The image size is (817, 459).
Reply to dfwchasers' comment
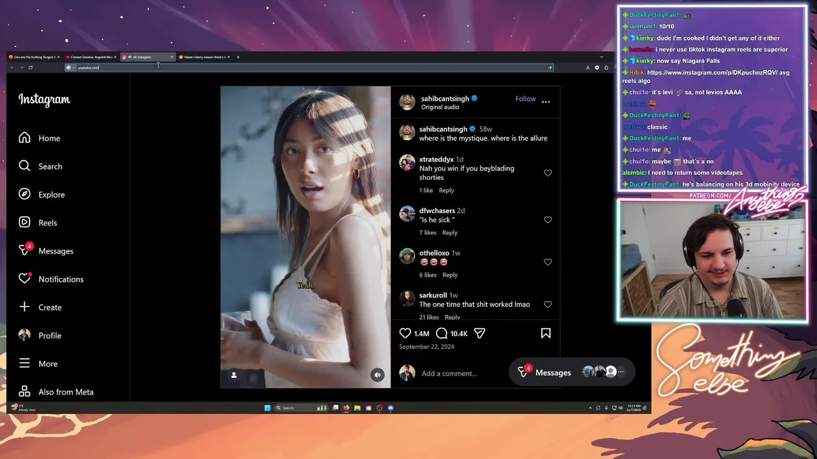pyautogui.click(x=450, y=233)
